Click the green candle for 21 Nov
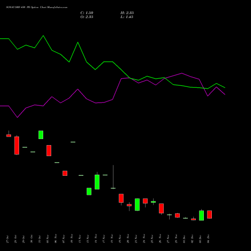The width and height of the screenshot is (251, 251). [137, 204]
